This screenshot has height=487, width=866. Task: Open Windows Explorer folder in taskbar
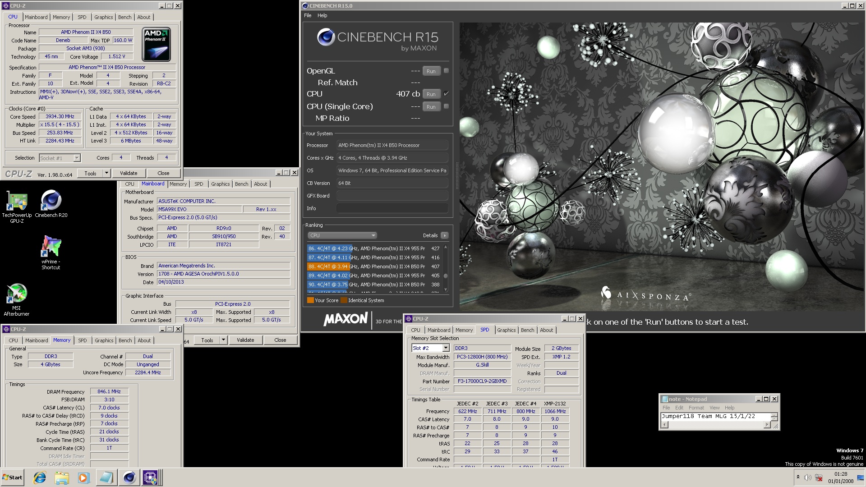point(62,478)
